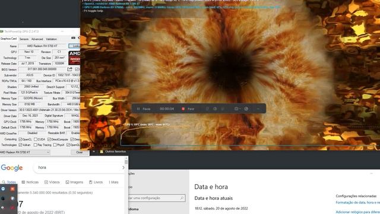Select the Vídeos search tab
This screenshot has width=380, height=214.
[x=52, y=182]
